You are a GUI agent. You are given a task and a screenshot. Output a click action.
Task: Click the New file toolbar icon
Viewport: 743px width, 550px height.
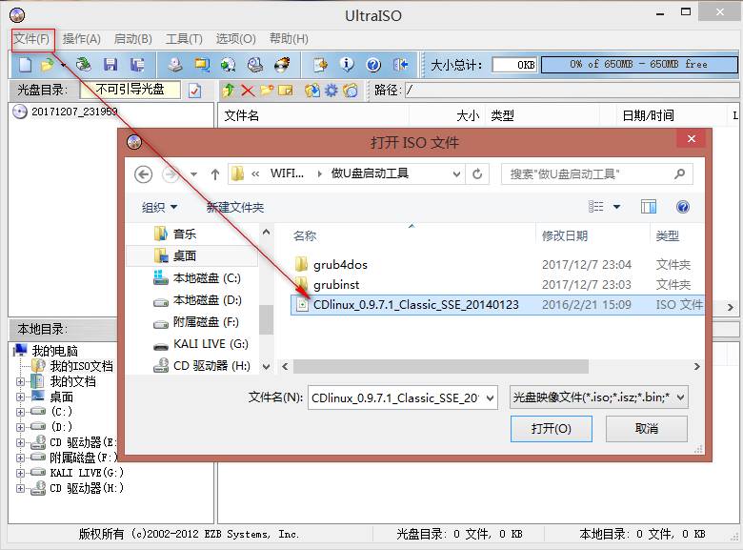coord(25,65)
